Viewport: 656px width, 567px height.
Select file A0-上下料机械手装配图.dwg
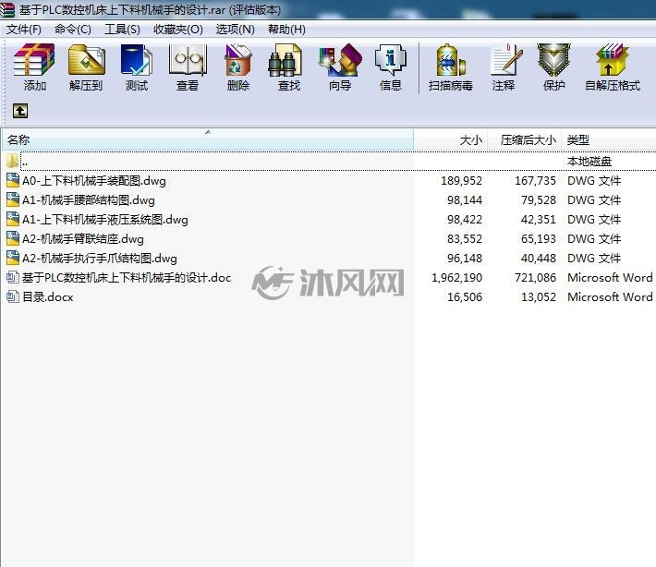(x=93, y=181)
